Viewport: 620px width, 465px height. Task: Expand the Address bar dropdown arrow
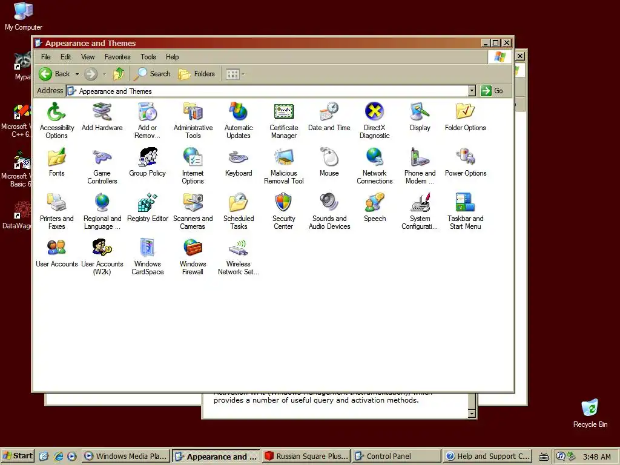(x=472, y=91)
